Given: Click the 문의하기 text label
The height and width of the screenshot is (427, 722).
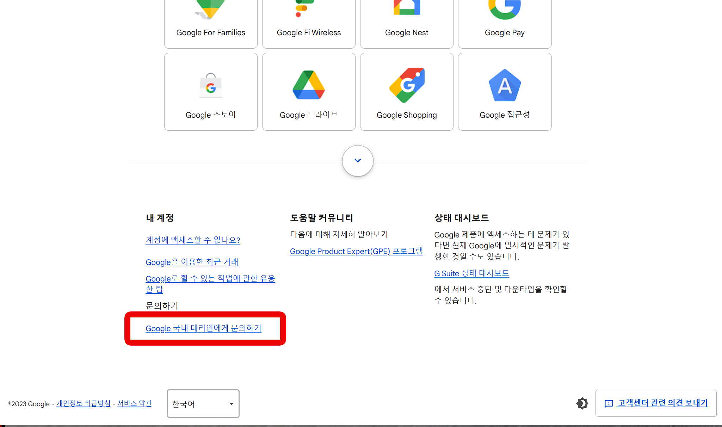Looking at the screenshot, I should pyautogui.click(x=162, y=305).
